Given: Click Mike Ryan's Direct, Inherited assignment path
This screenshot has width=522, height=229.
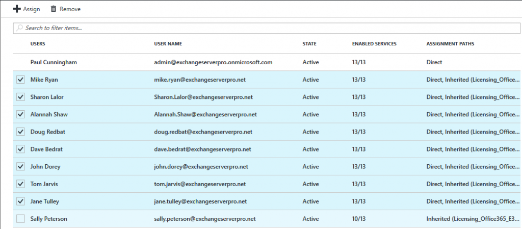Looking at the screenshot, I should (473, 80).
